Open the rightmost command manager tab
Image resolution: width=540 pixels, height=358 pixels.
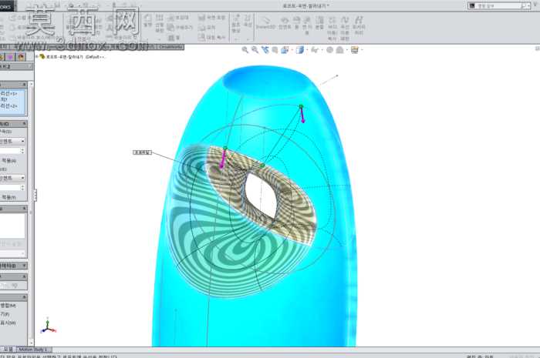(170, 47)
